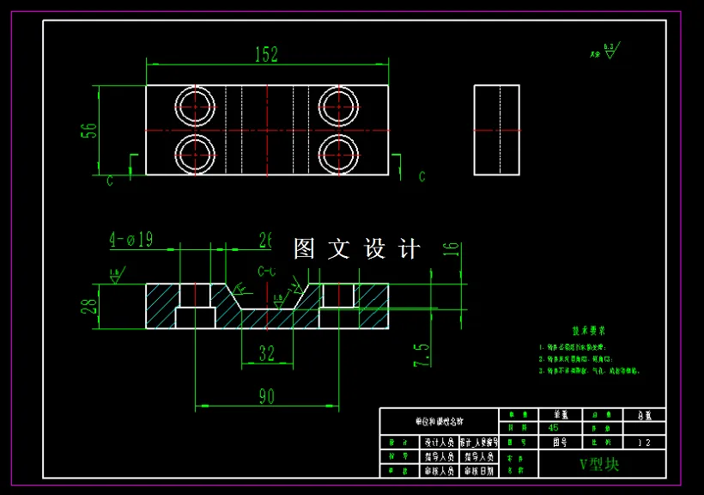Screen dimensions: 704x495
Task: Click the 32 groove width dimension
Action: click(x=267, y=353)
